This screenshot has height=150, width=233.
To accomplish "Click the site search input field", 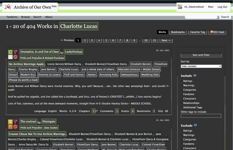I will [x=201, y=17].
